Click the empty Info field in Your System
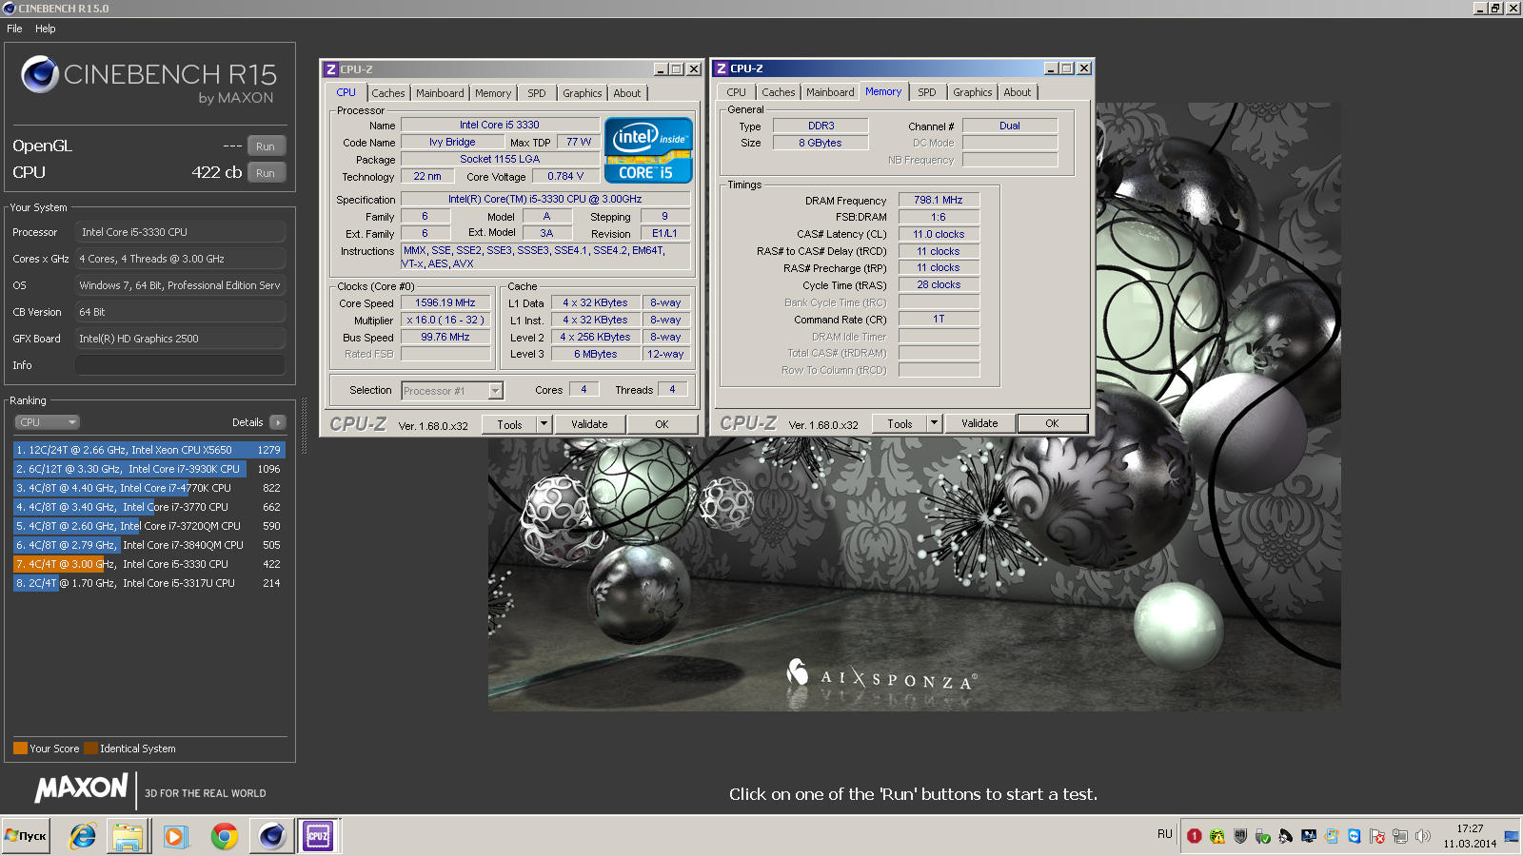Screen dimensions: 1523x856 [180, 365]
